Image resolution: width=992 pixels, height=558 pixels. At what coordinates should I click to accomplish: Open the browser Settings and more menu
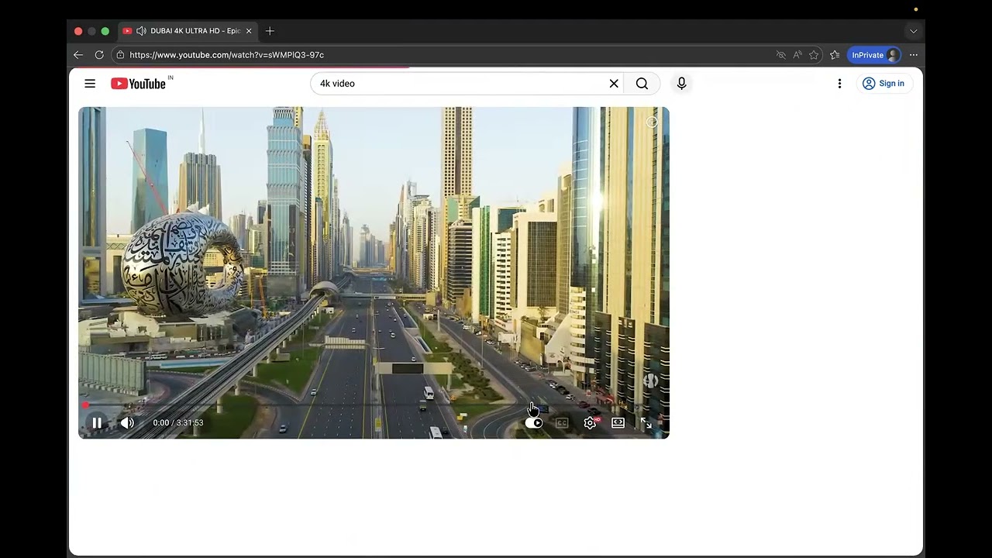click(914, 55)
